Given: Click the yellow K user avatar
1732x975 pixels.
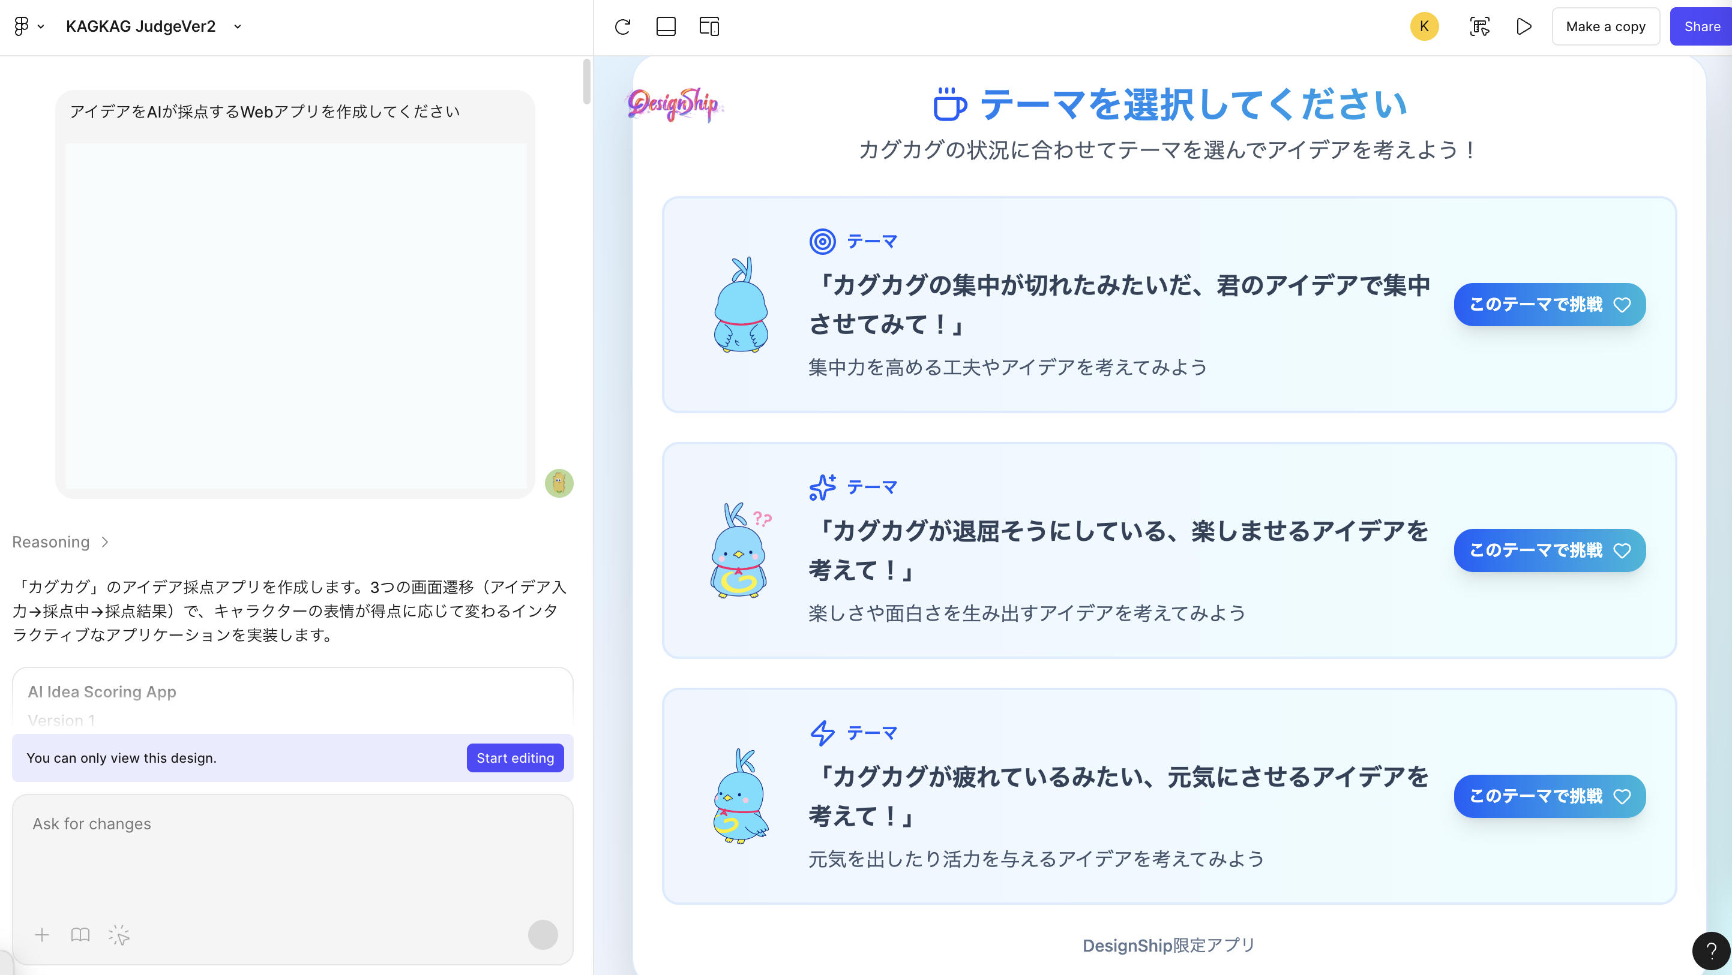Looking at the screenshot, I should click(x=1424, y=27).
